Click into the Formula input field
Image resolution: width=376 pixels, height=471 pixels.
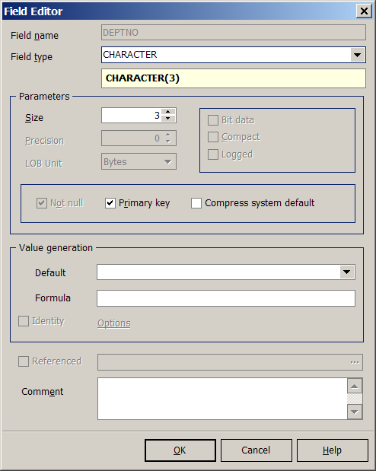[226, 298]
